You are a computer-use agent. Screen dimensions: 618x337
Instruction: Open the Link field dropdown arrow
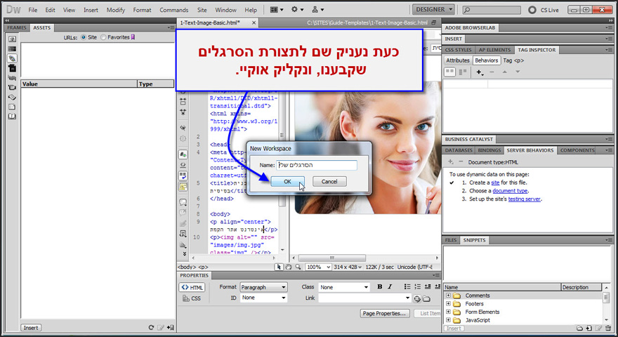[407, 298]
